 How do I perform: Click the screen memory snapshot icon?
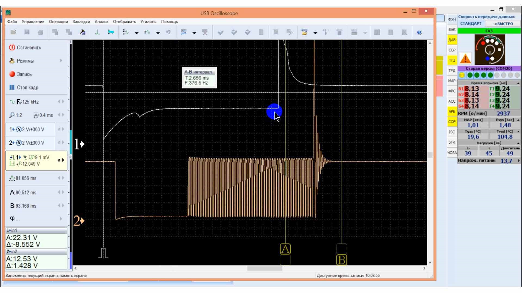pos(184,32)
